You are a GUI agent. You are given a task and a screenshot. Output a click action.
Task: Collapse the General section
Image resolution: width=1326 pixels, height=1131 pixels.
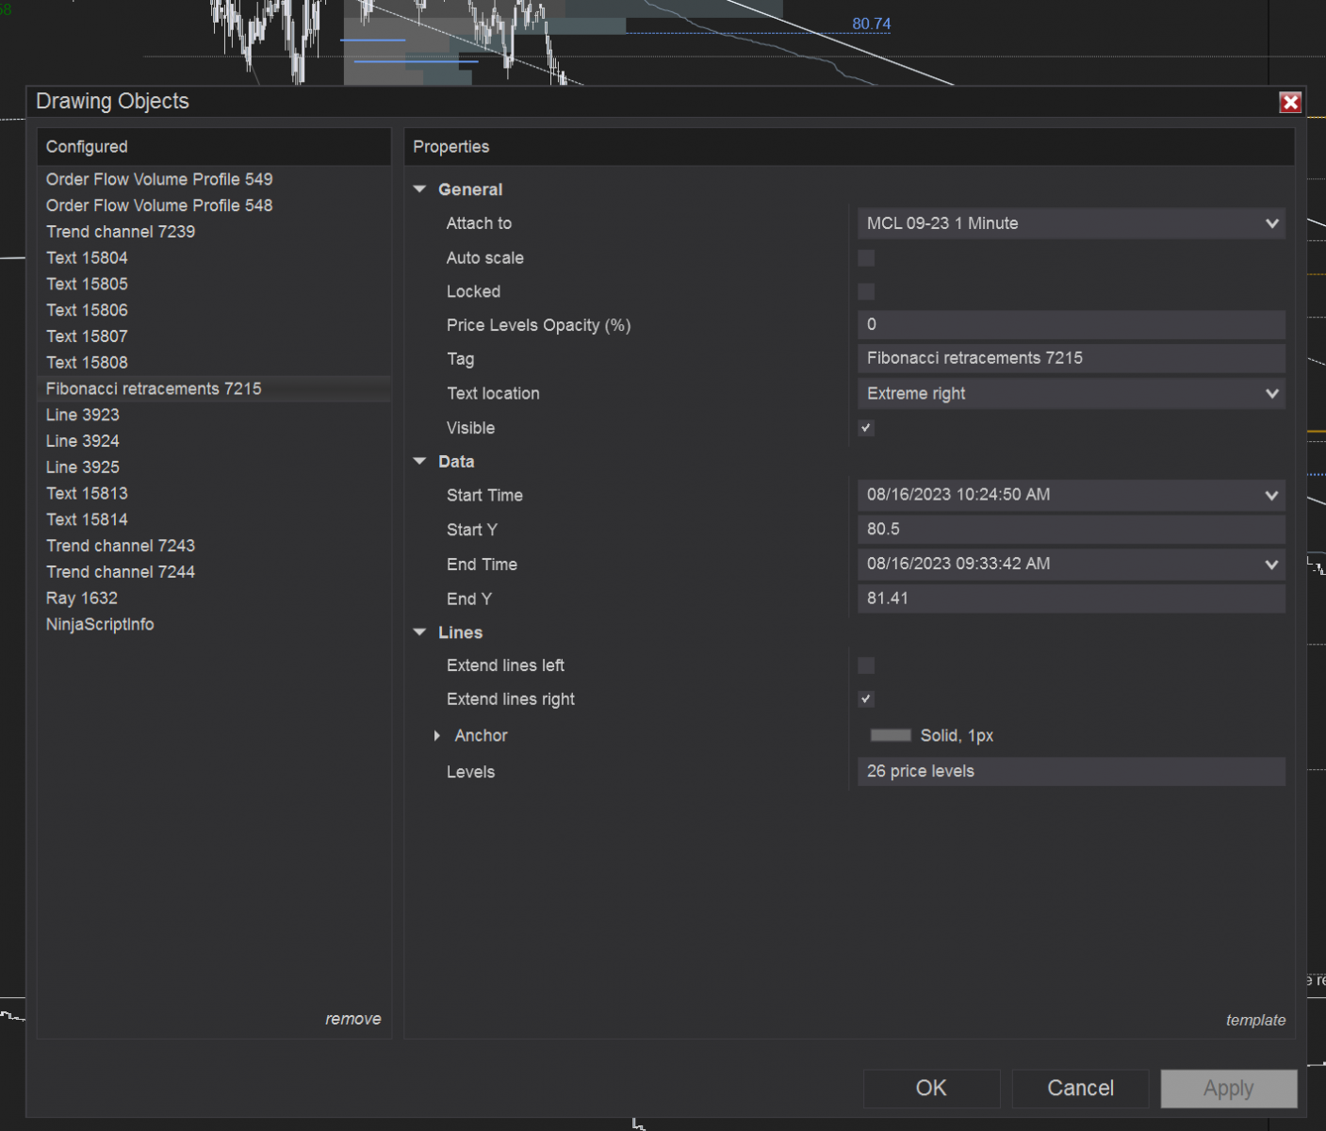[420, 189]
